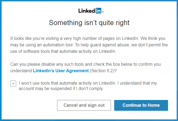Click the "It looks like you're visiting" line
This screenshot has width=178, height=121.
[88, 38]
